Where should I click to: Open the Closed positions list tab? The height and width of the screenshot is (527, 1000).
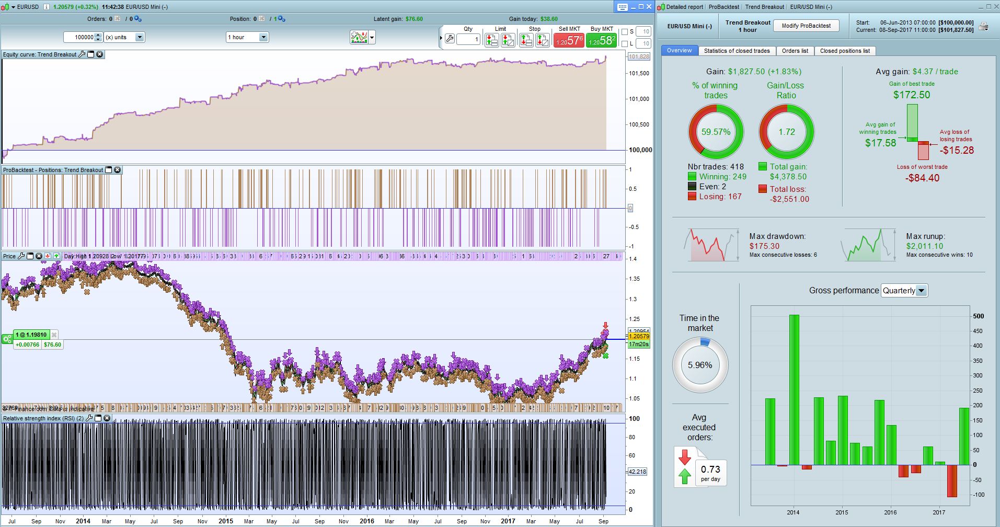844,51
